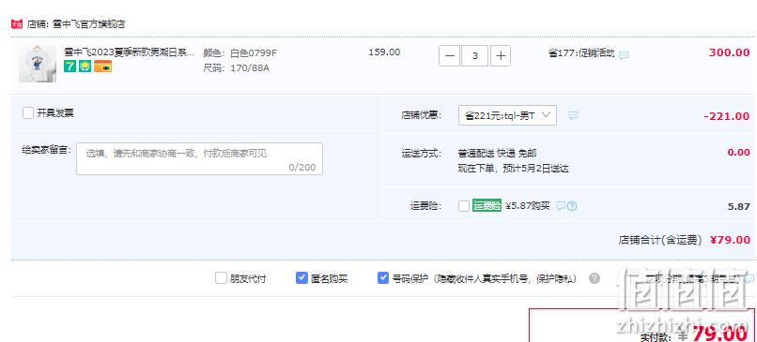
Task: Click the green flower service badge
Action: coord(85,67)
